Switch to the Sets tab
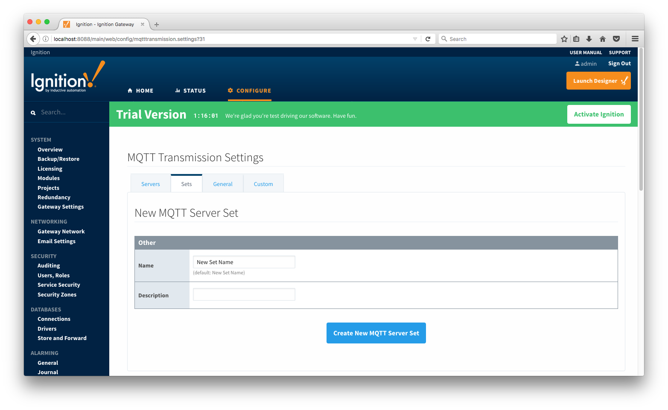Image resolution: width=668 pixels, height=410 pixels. coord(187,184)
